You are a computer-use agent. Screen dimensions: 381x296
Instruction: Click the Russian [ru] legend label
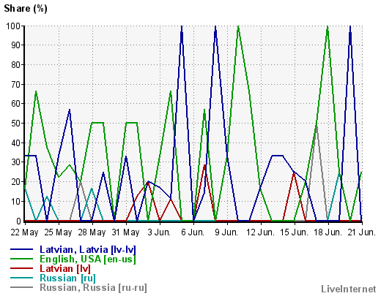pyautogui.click(x=67, y=278)
